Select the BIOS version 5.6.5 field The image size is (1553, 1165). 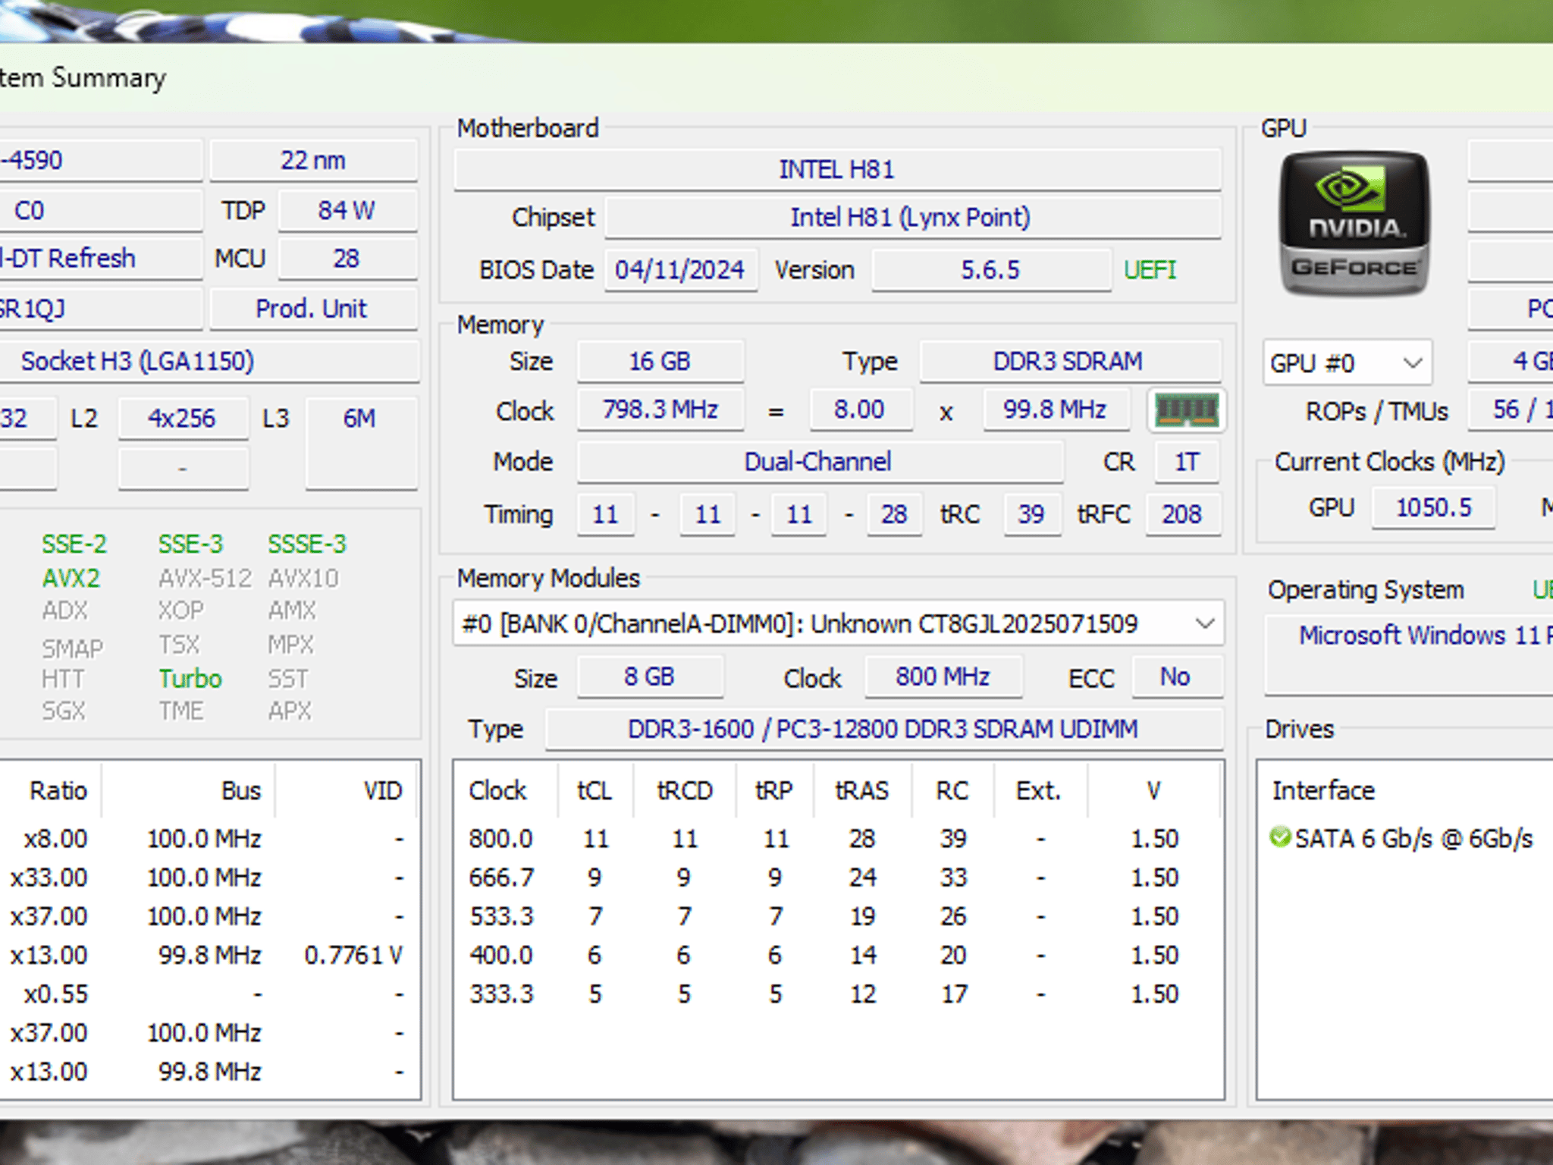tap(990, 269)
